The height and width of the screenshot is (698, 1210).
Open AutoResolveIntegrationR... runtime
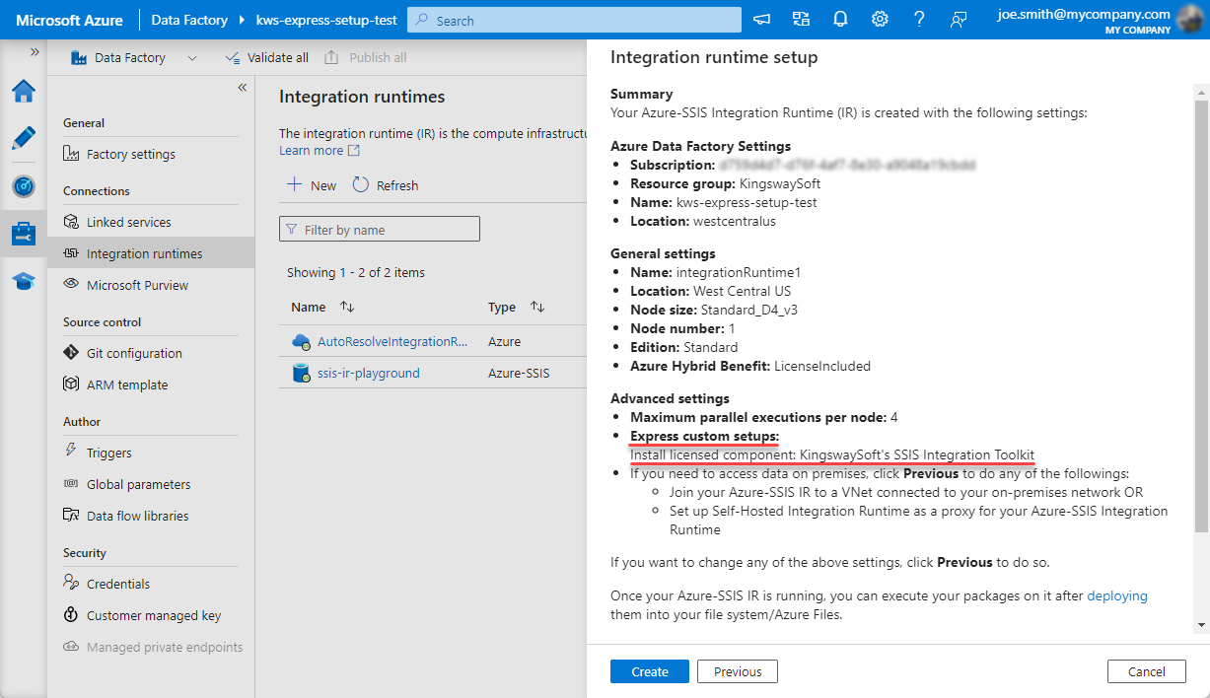[392, 341]
